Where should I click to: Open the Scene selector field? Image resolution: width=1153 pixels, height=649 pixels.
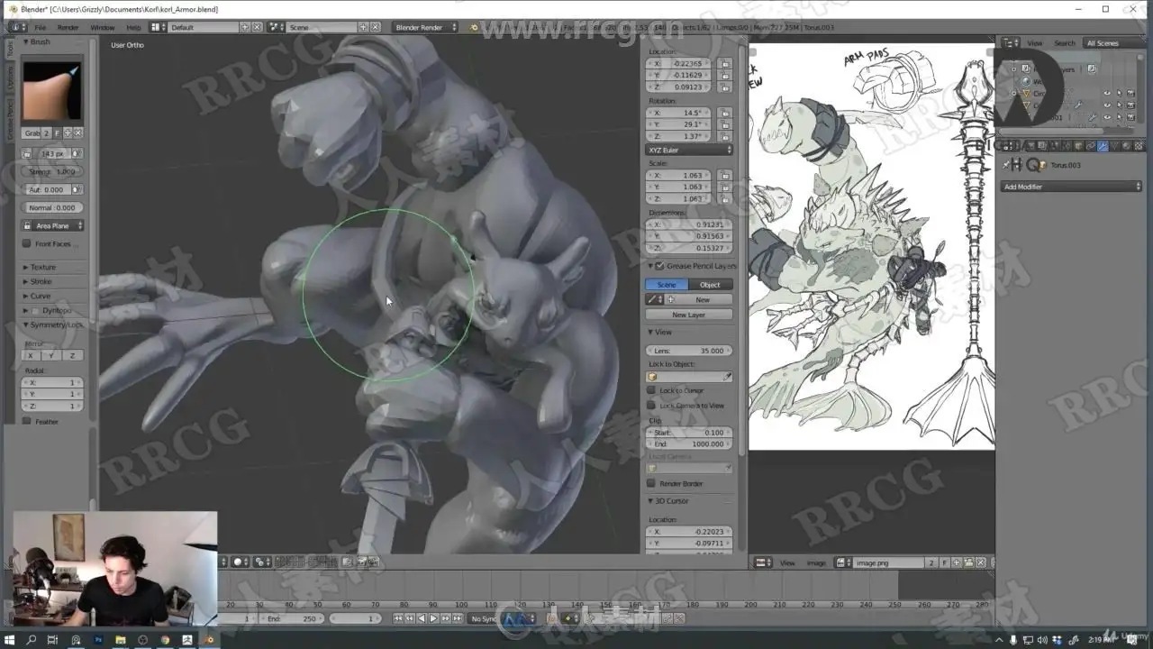click(x=322, y=27)
